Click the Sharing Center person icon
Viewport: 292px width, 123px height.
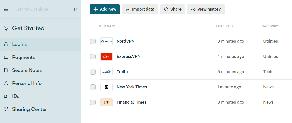pyautogui.click(x=6, y=109)
